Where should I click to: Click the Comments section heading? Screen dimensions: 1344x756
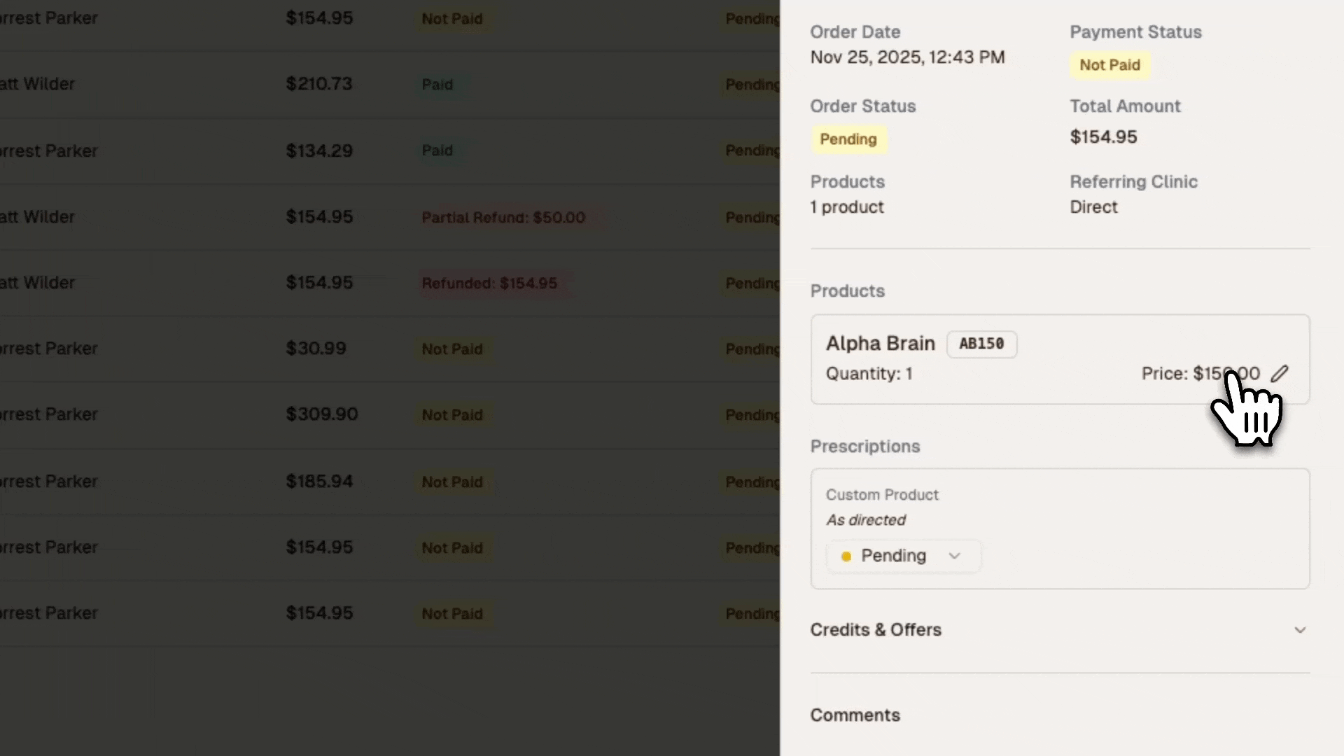855,715
